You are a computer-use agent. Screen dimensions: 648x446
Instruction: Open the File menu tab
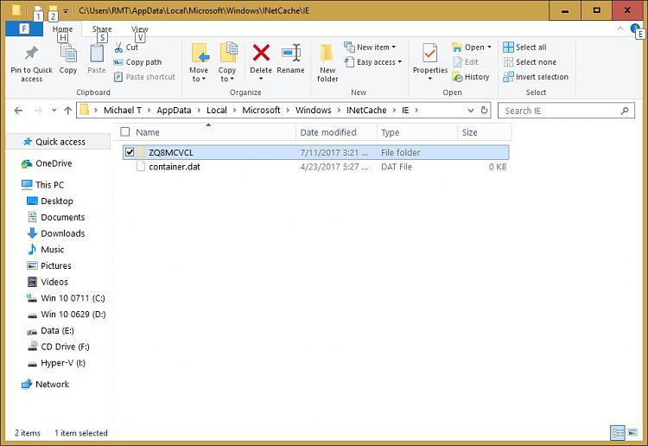[x=24, y=29]
